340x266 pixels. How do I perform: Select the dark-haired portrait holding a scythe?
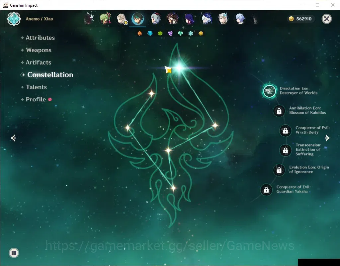89,18
